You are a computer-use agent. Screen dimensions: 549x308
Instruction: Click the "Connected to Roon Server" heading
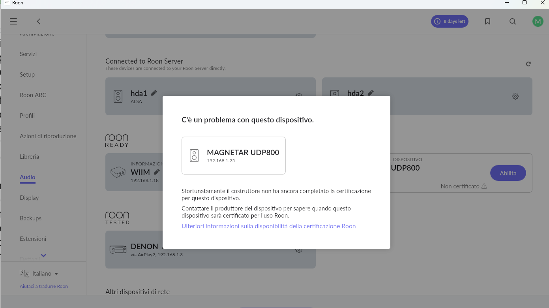tap(144, 61)
